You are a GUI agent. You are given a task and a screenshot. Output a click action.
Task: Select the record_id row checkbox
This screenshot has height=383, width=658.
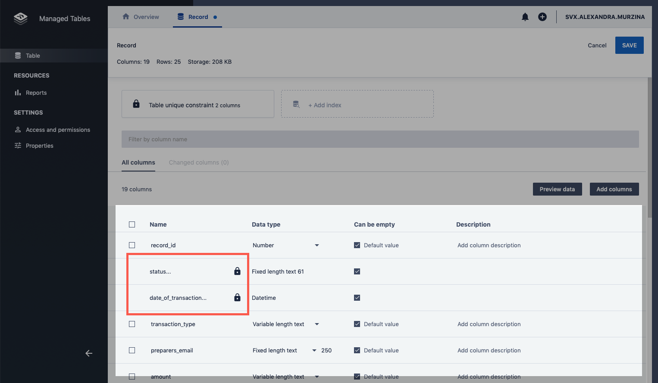pos(132,245)
